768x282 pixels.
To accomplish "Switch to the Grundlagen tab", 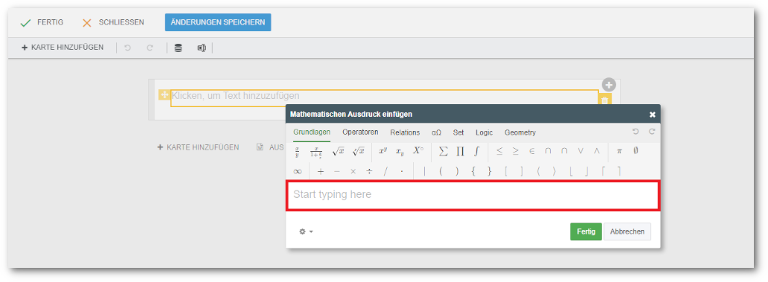I will 312,132.
